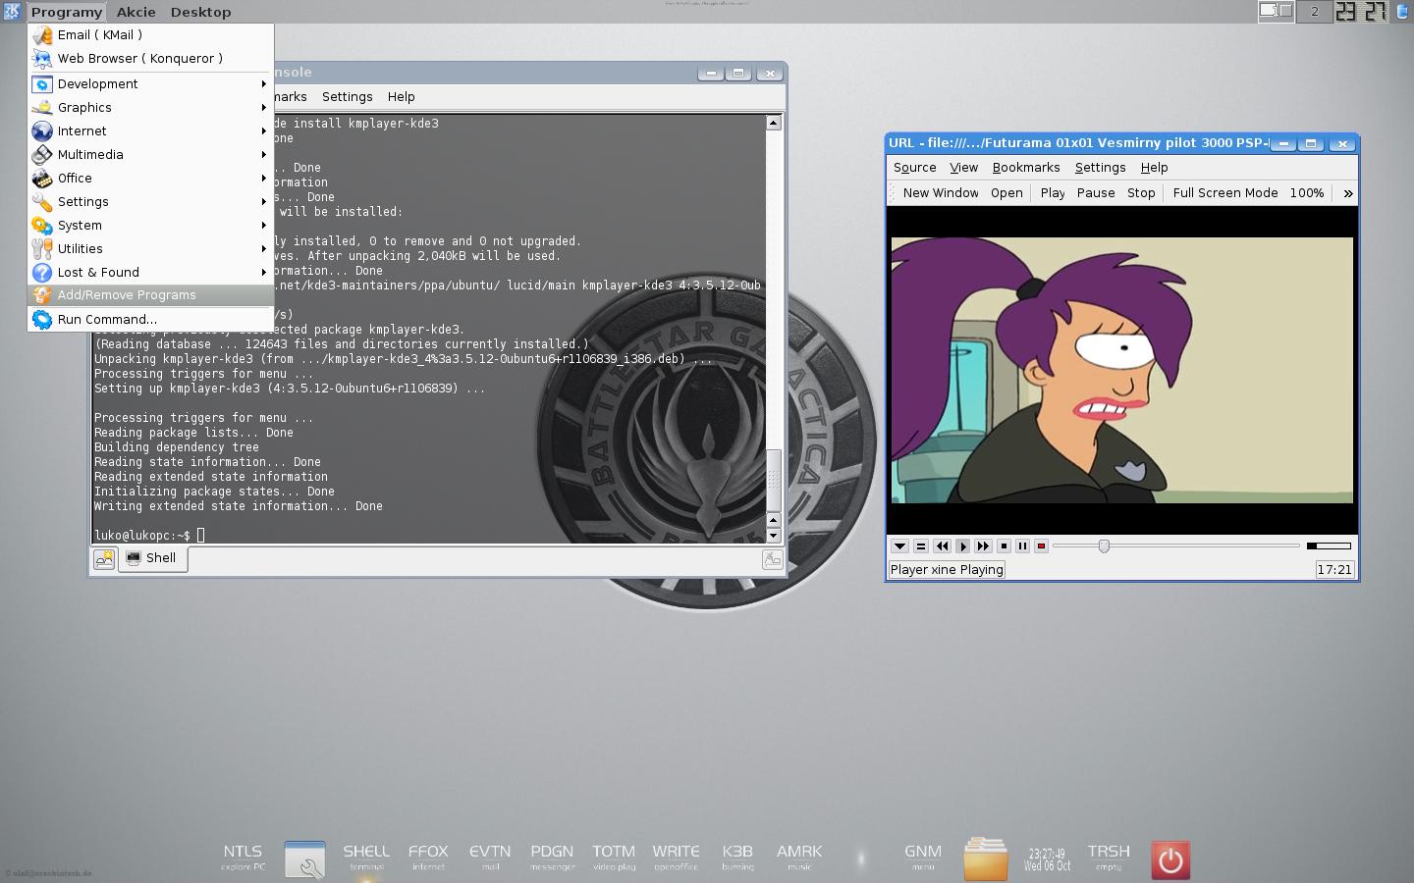1414x883 pixels.
Task: Launch Web Browser (Konqueror) entry
Action: point(150,58)
